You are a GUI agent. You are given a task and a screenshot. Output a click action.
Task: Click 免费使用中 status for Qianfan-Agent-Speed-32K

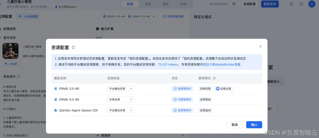[182, 110]
